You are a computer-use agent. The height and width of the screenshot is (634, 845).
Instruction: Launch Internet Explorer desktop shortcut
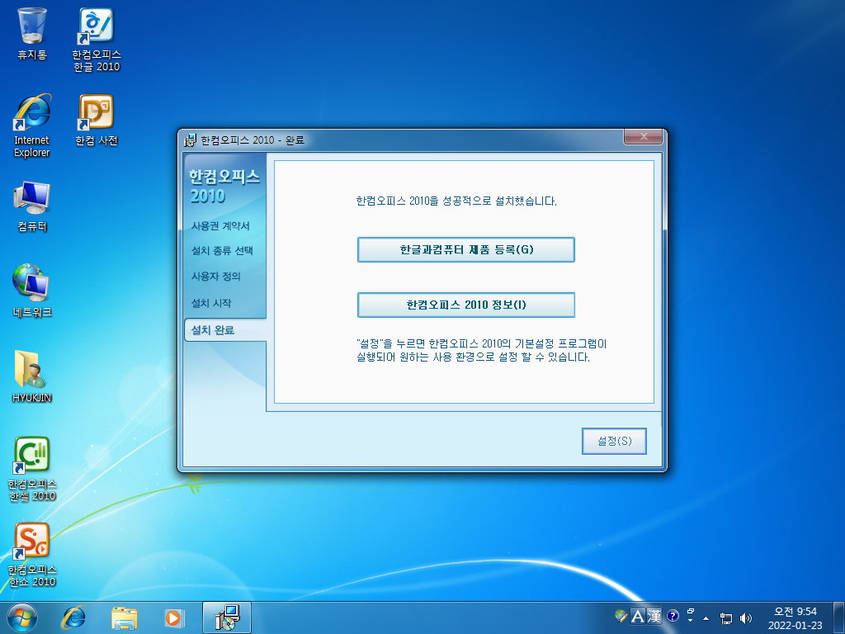point(32,125)
